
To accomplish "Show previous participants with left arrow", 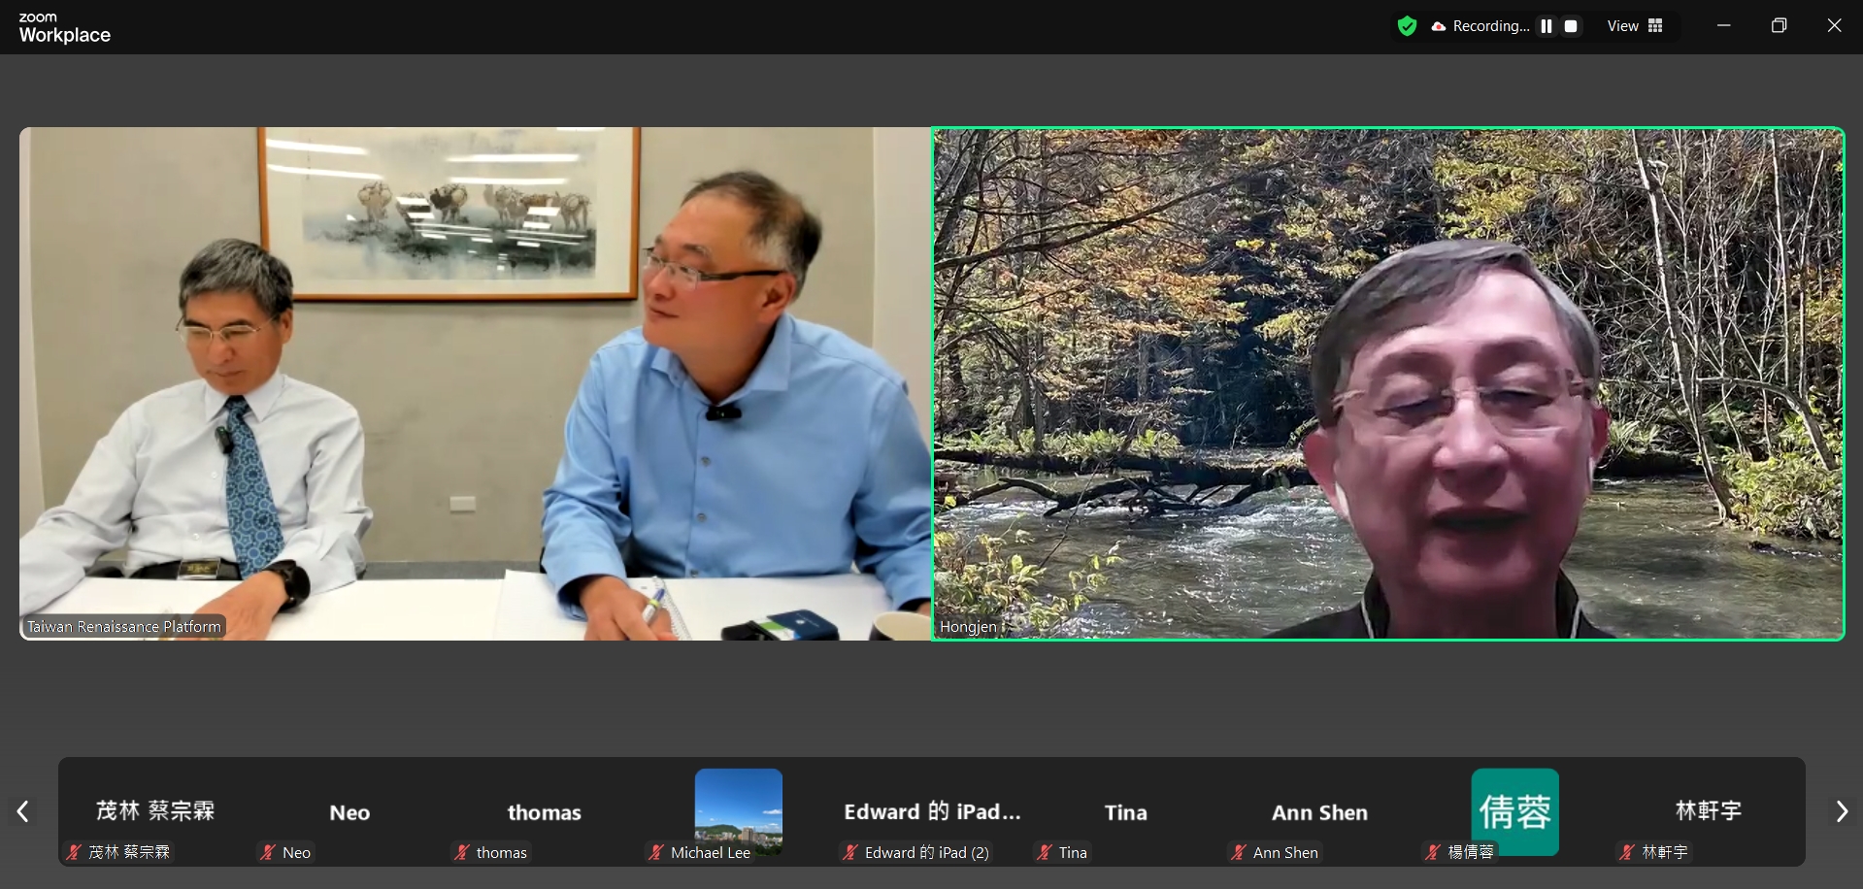I will 22,811.
